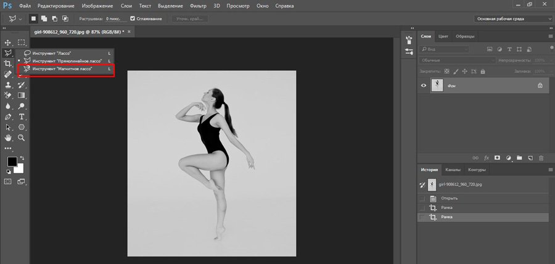Select the Crop tool
This screenshot has width=555, height=264.
[x=8, y=64]
